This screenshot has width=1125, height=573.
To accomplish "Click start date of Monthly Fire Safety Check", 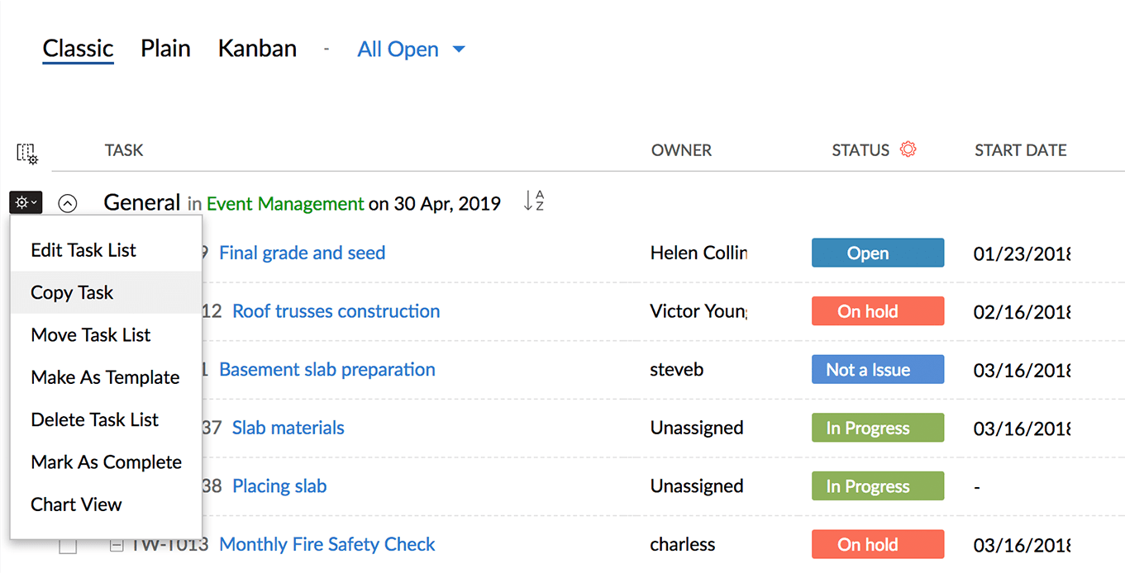I will tap(1023, 545).
